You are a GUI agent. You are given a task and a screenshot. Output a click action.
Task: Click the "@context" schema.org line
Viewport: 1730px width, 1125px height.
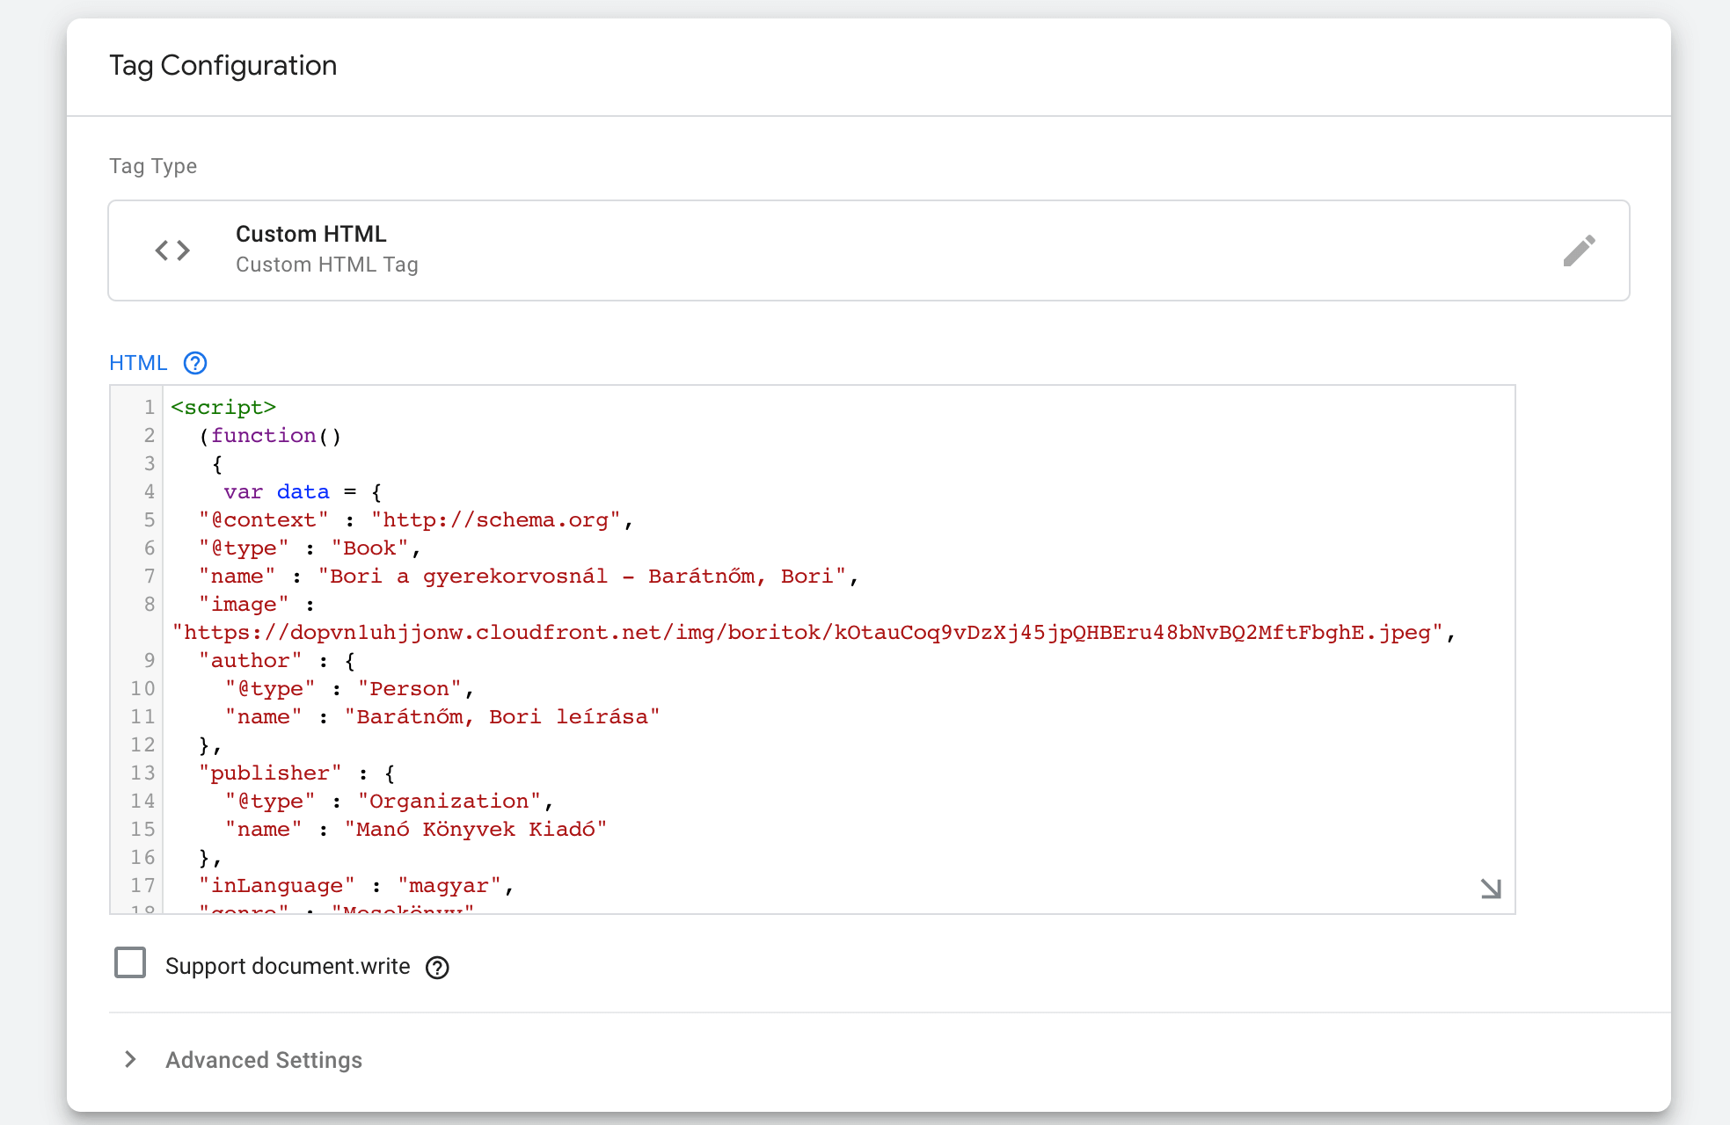point(416,520)
